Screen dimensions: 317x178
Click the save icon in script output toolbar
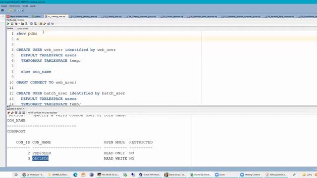16,113
